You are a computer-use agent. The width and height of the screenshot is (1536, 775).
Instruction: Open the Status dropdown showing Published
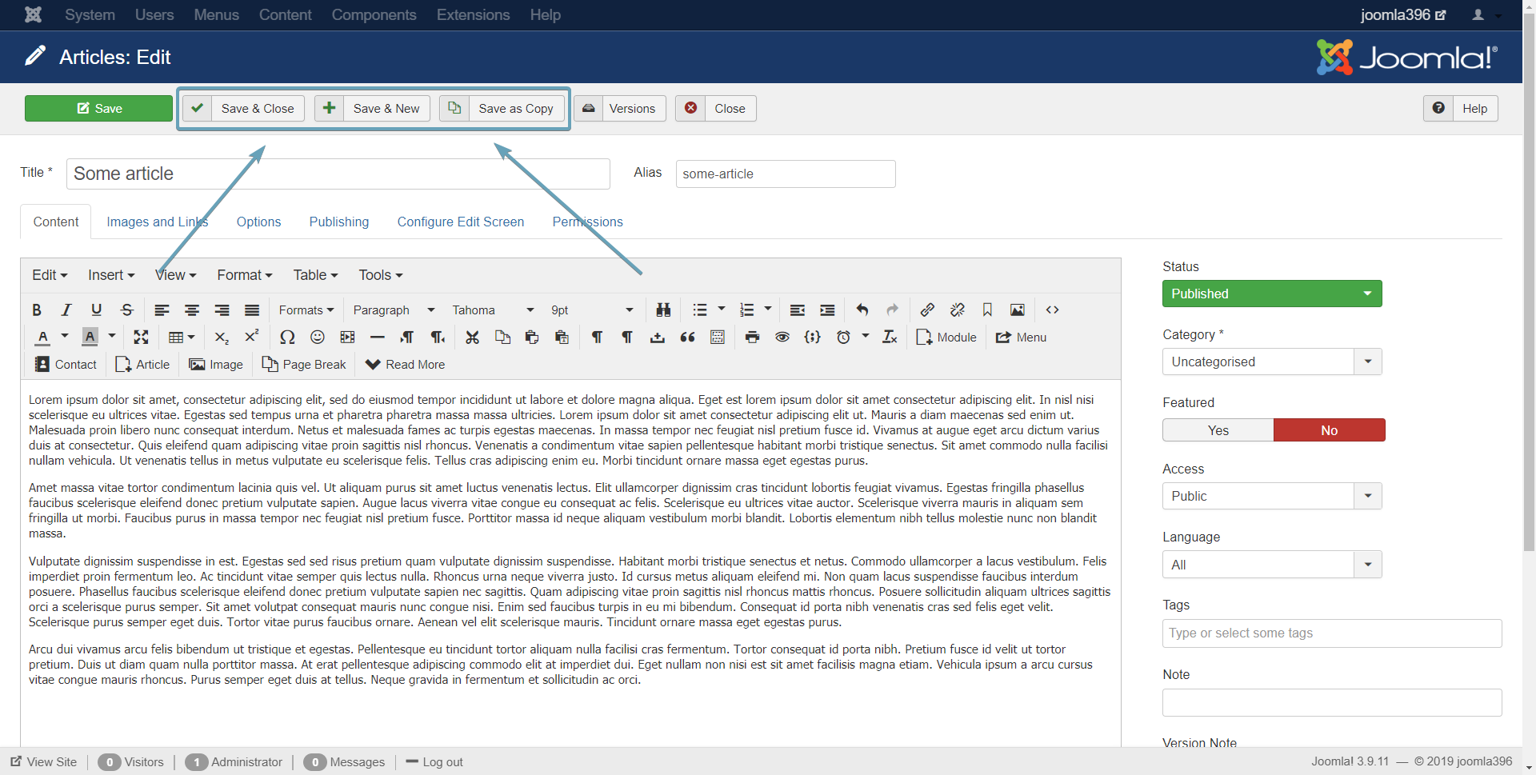point(1271,294)
